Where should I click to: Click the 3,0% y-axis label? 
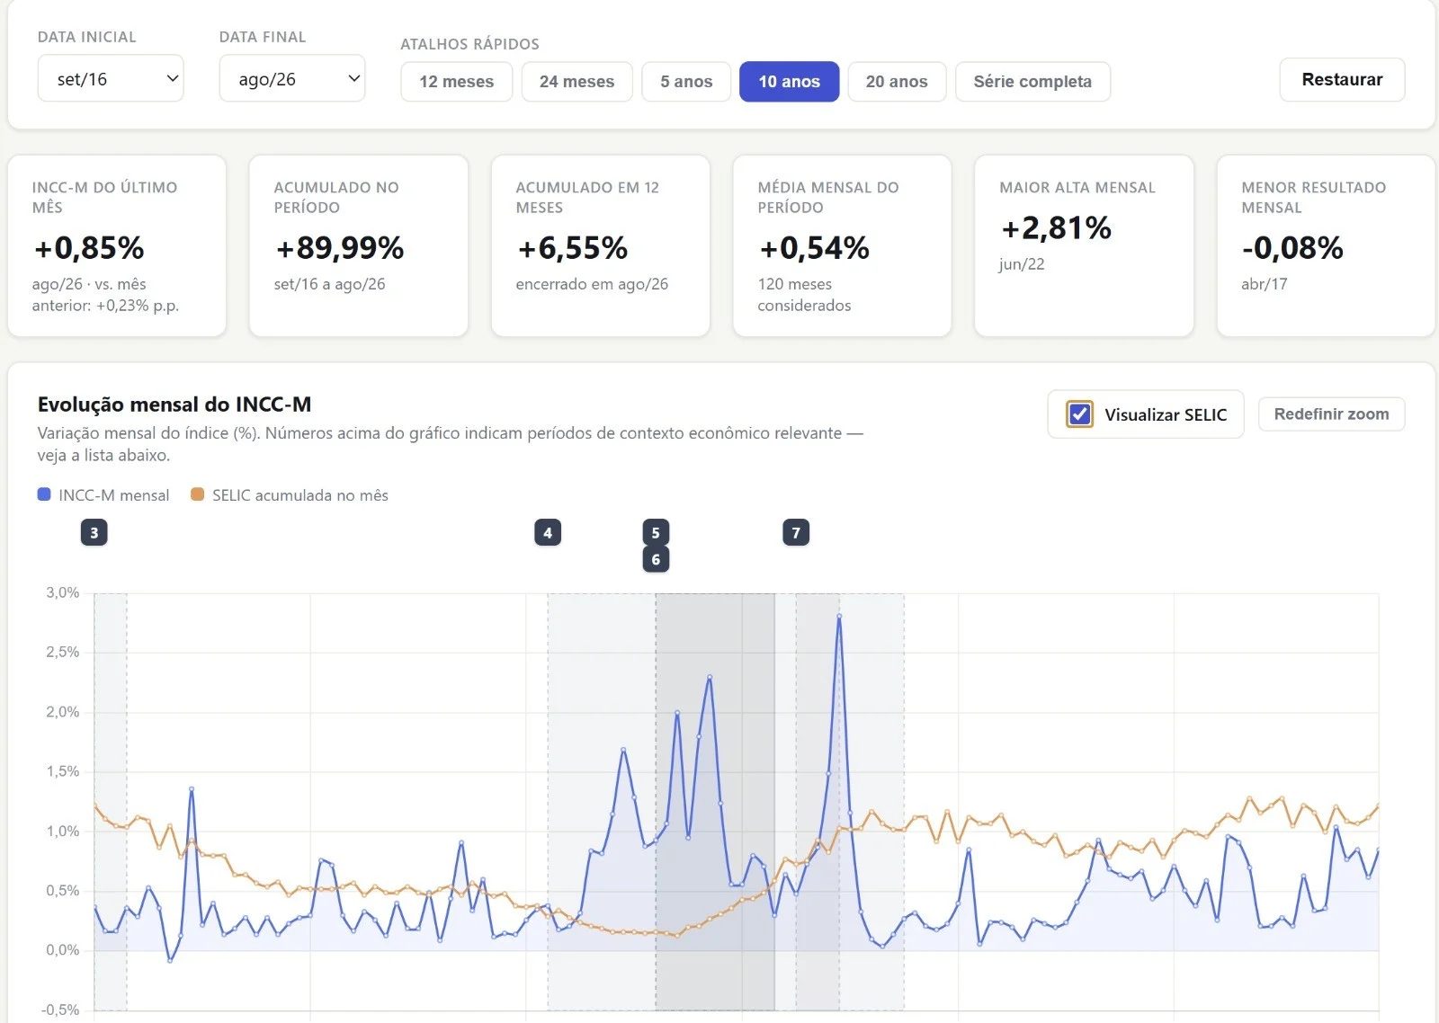(63, 592)
